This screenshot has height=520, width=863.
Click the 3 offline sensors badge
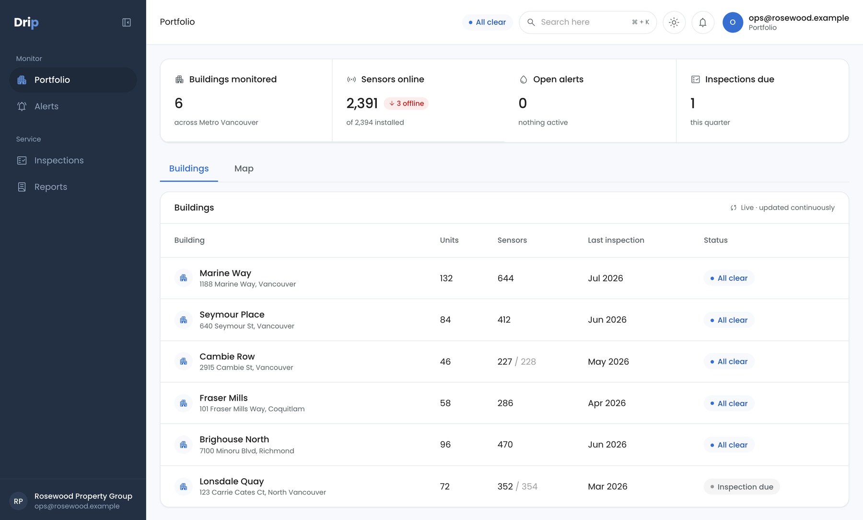(406, 104)
